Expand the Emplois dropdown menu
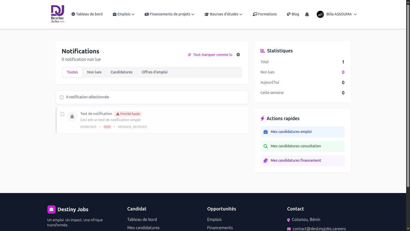This screenshot has height=231, width=410. click(x=124, y=14)
